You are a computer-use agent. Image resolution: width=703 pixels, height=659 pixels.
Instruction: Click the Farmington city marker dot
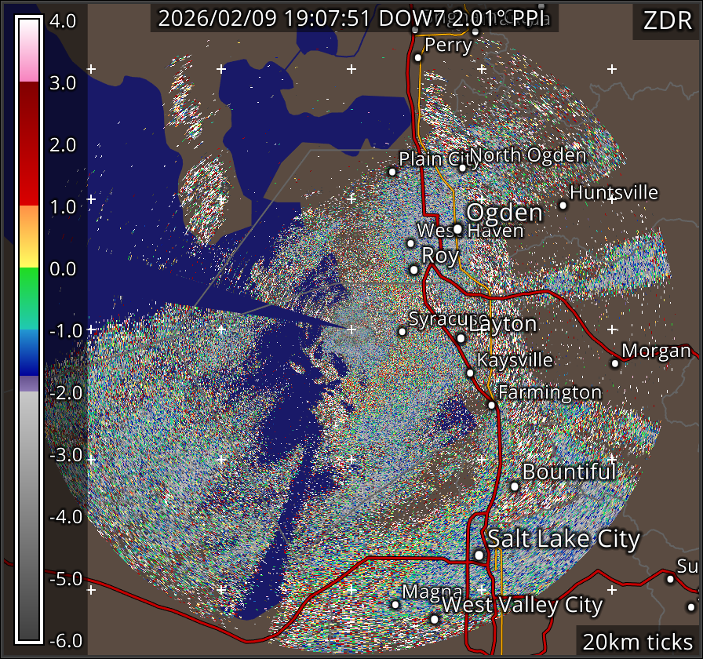[x=491, y=406]
